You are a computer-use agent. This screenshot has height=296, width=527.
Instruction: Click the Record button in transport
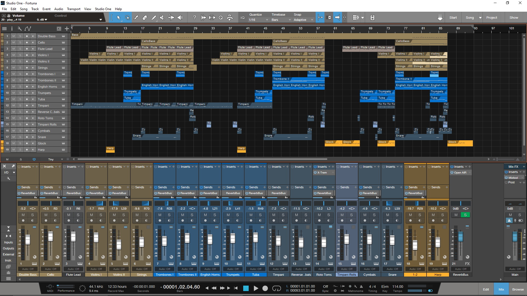coord(265,288)
